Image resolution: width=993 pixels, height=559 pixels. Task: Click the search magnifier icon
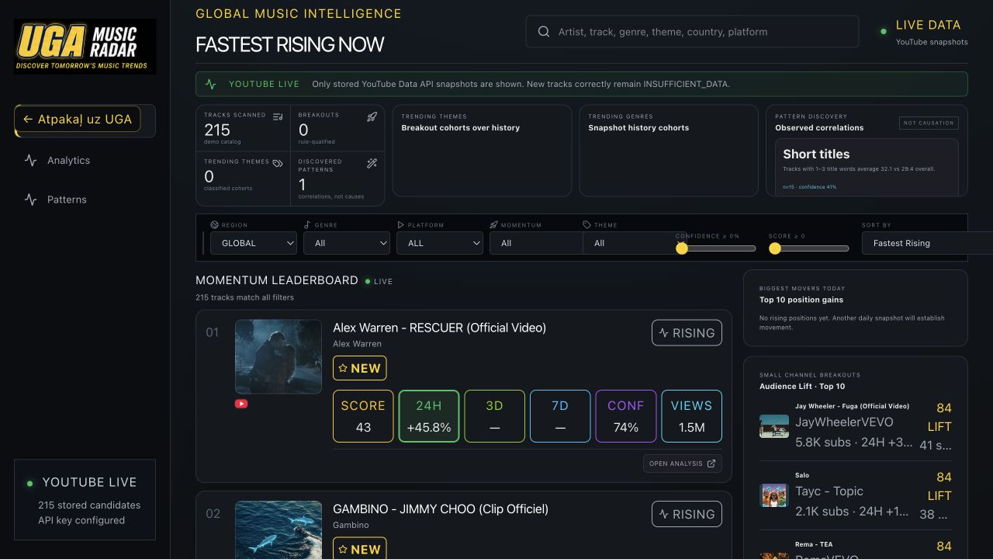click(543, 32)
